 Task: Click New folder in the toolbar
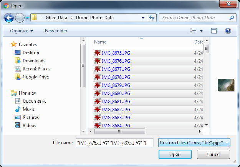[x=56, y=31]
